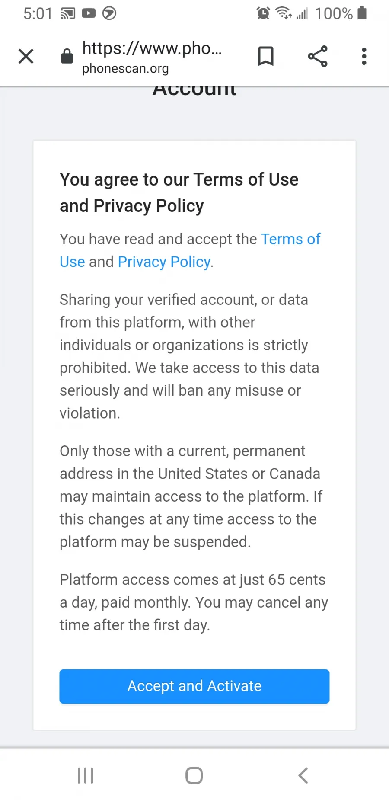Tap the Wi-Fi status icon

284,13
